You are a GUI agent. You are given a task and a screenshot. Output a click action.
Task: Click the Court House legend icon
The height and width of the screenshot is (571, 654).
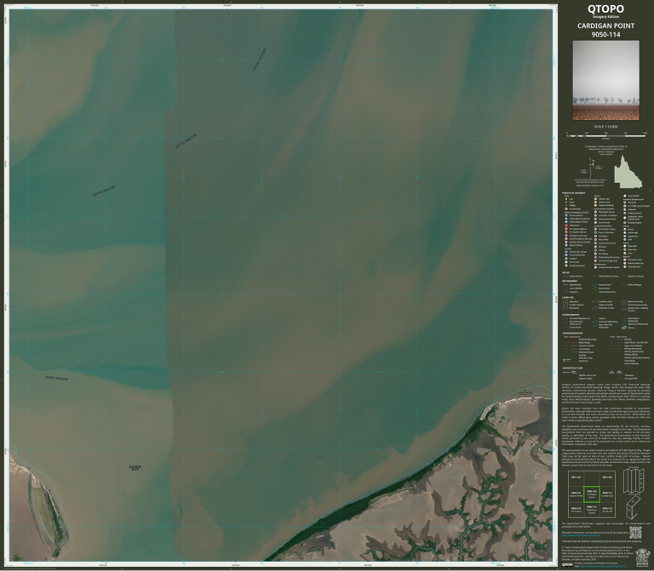(595, 223)
